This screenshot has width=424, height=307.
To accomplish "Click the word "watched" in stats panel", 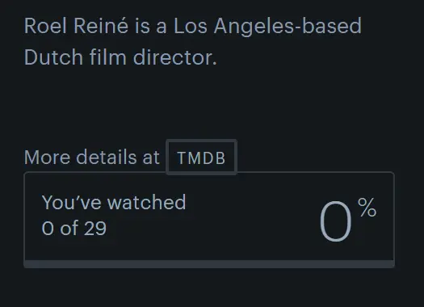I will pos(146,202).
